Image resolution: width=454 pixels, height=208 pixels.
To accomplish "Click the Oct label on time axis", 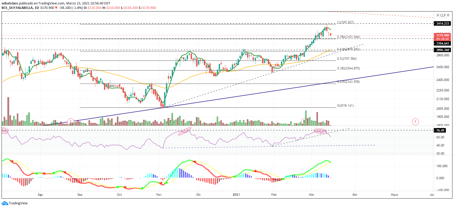I will click(119, 195).
